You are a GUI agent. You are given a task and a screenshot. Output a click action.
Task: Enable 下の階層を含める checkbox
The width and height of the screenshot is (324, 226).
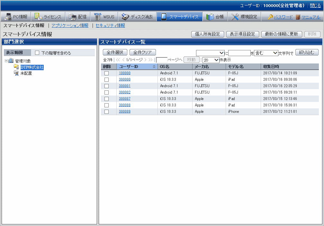coord(37,53)
